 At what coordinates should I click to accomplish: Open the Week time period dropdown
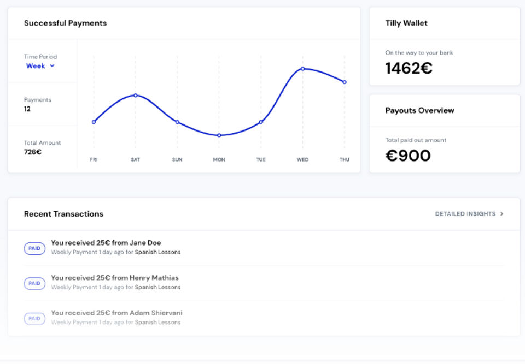coord(40,66)
